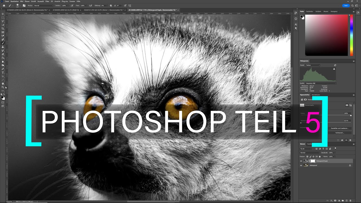Image resolution: width=361 pixels, height=203 pixels.
Task: Select the Lasso tool
Action: tap(3, 21)
